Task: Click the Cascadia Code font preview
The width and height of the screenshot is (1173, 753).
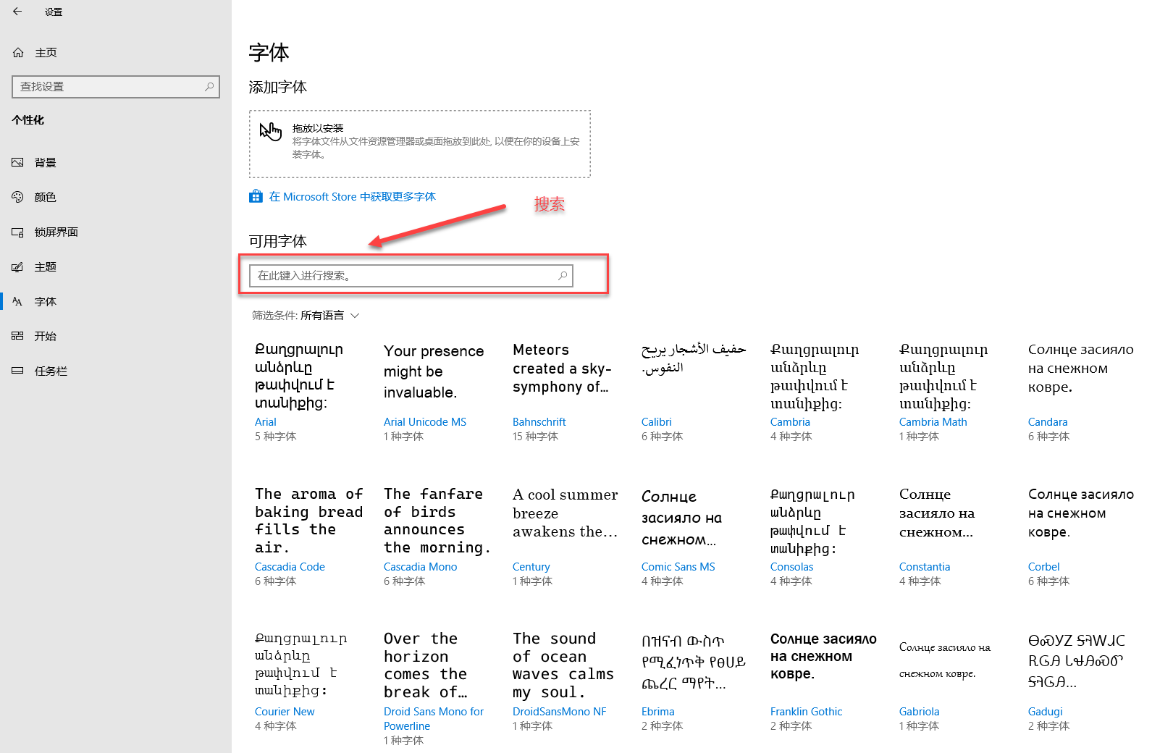Action: pos(309,521)
